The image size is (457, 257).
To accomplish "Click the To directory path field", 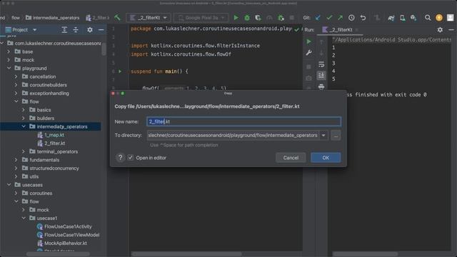I will coord(233,135).
